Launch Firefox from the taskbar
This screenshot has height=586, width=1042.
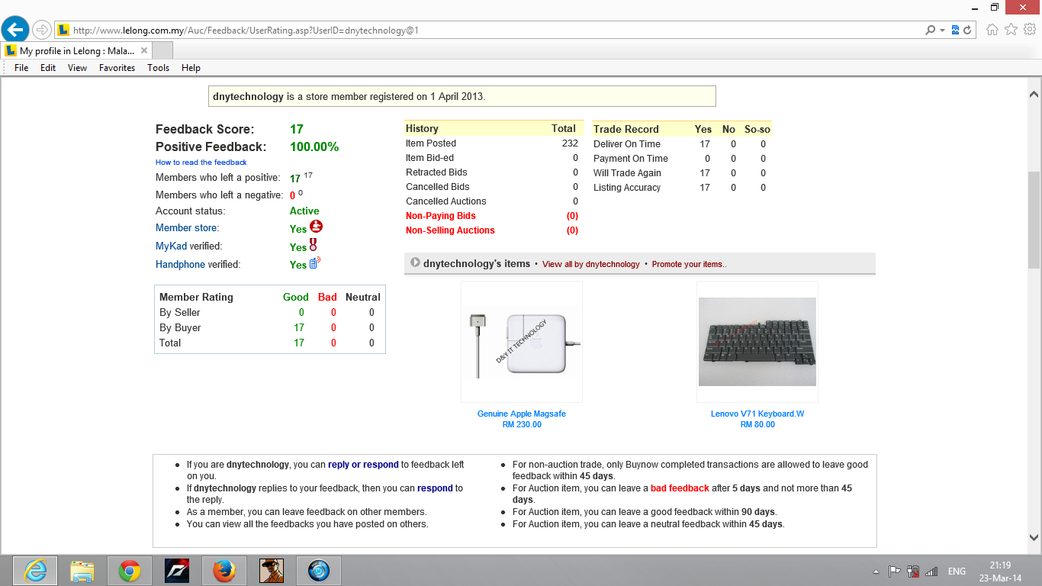point(224,571)
